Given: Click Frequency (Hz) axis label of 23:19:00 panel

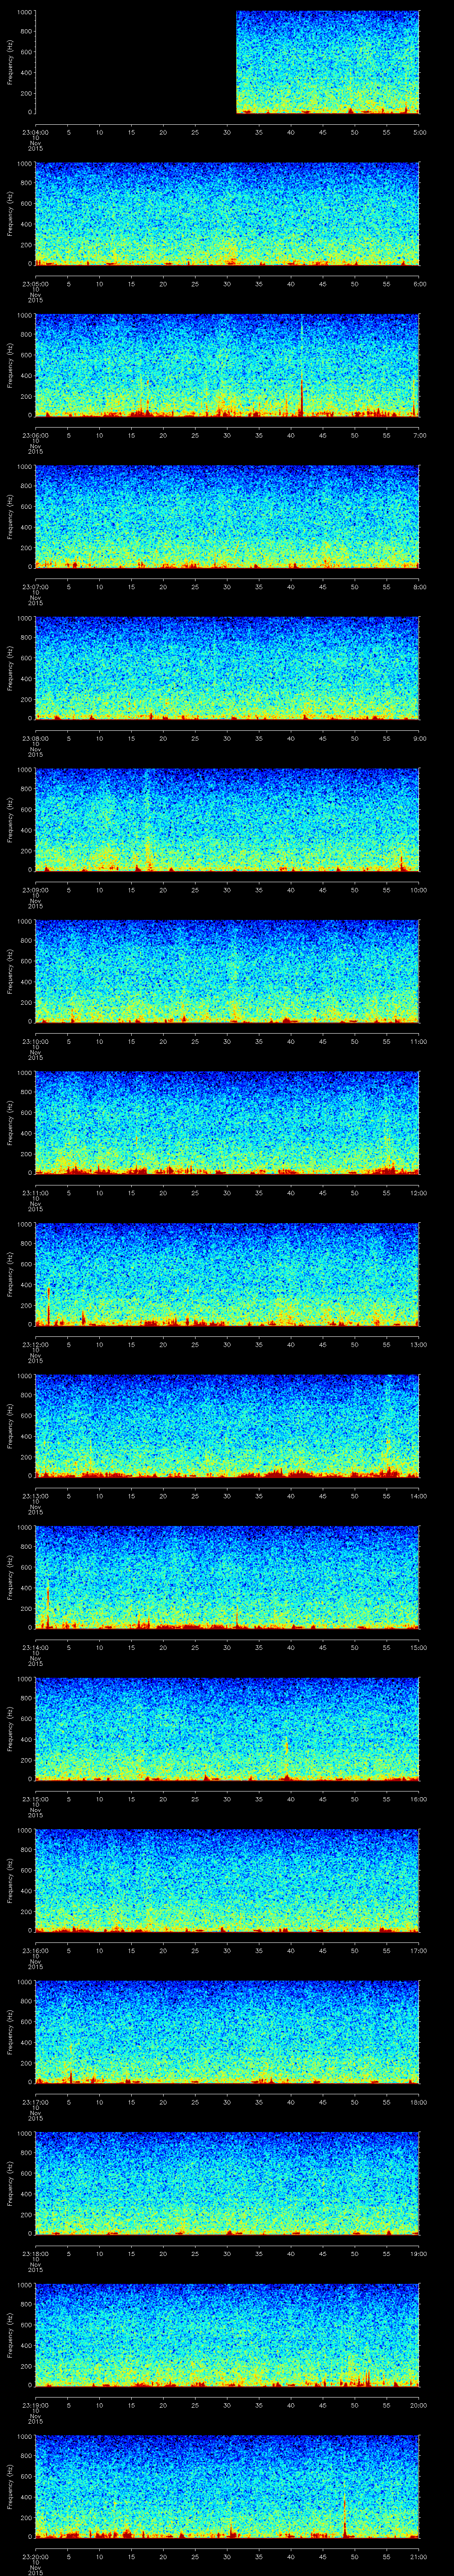Looking at the screenshot, I should (x=10, y=2334).
